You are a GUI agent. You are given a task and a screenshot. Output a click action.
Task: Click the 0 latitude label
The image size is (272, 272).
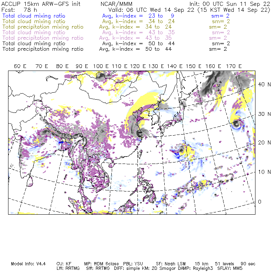coord(260,202)
